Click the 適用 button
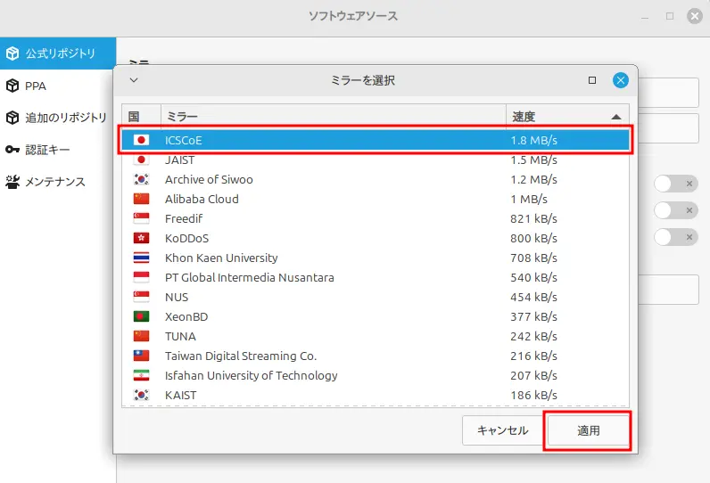The image size is (710, 483). tap(588, 430)
